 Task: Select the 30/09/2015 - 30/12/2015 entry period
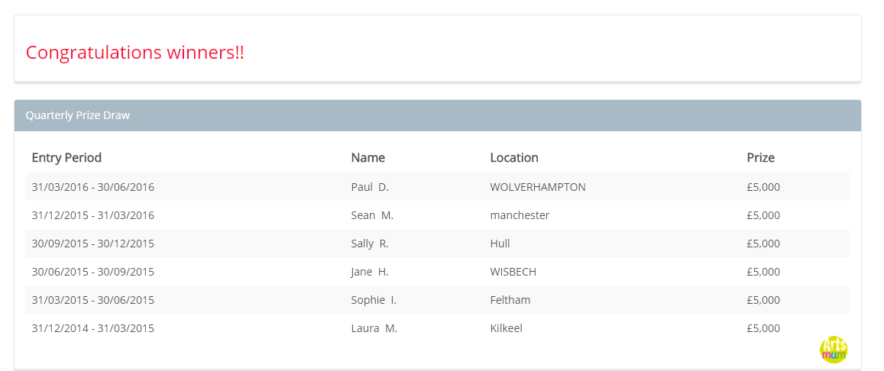coord(93,244)
